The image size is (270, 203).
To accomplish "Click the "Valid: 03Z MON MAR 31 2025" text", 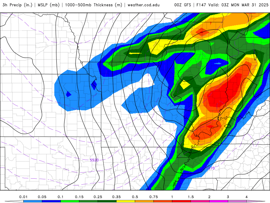I will (238, 5).
